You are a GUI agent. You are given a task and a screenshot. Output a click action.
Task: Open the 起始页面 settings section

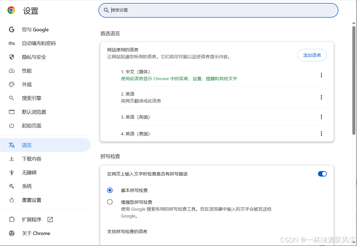(x=45, y=126)
